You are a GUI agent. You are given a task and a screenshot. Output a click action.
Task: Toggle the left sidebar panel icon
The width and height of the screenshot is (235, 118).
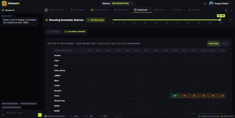click(46, 10)
